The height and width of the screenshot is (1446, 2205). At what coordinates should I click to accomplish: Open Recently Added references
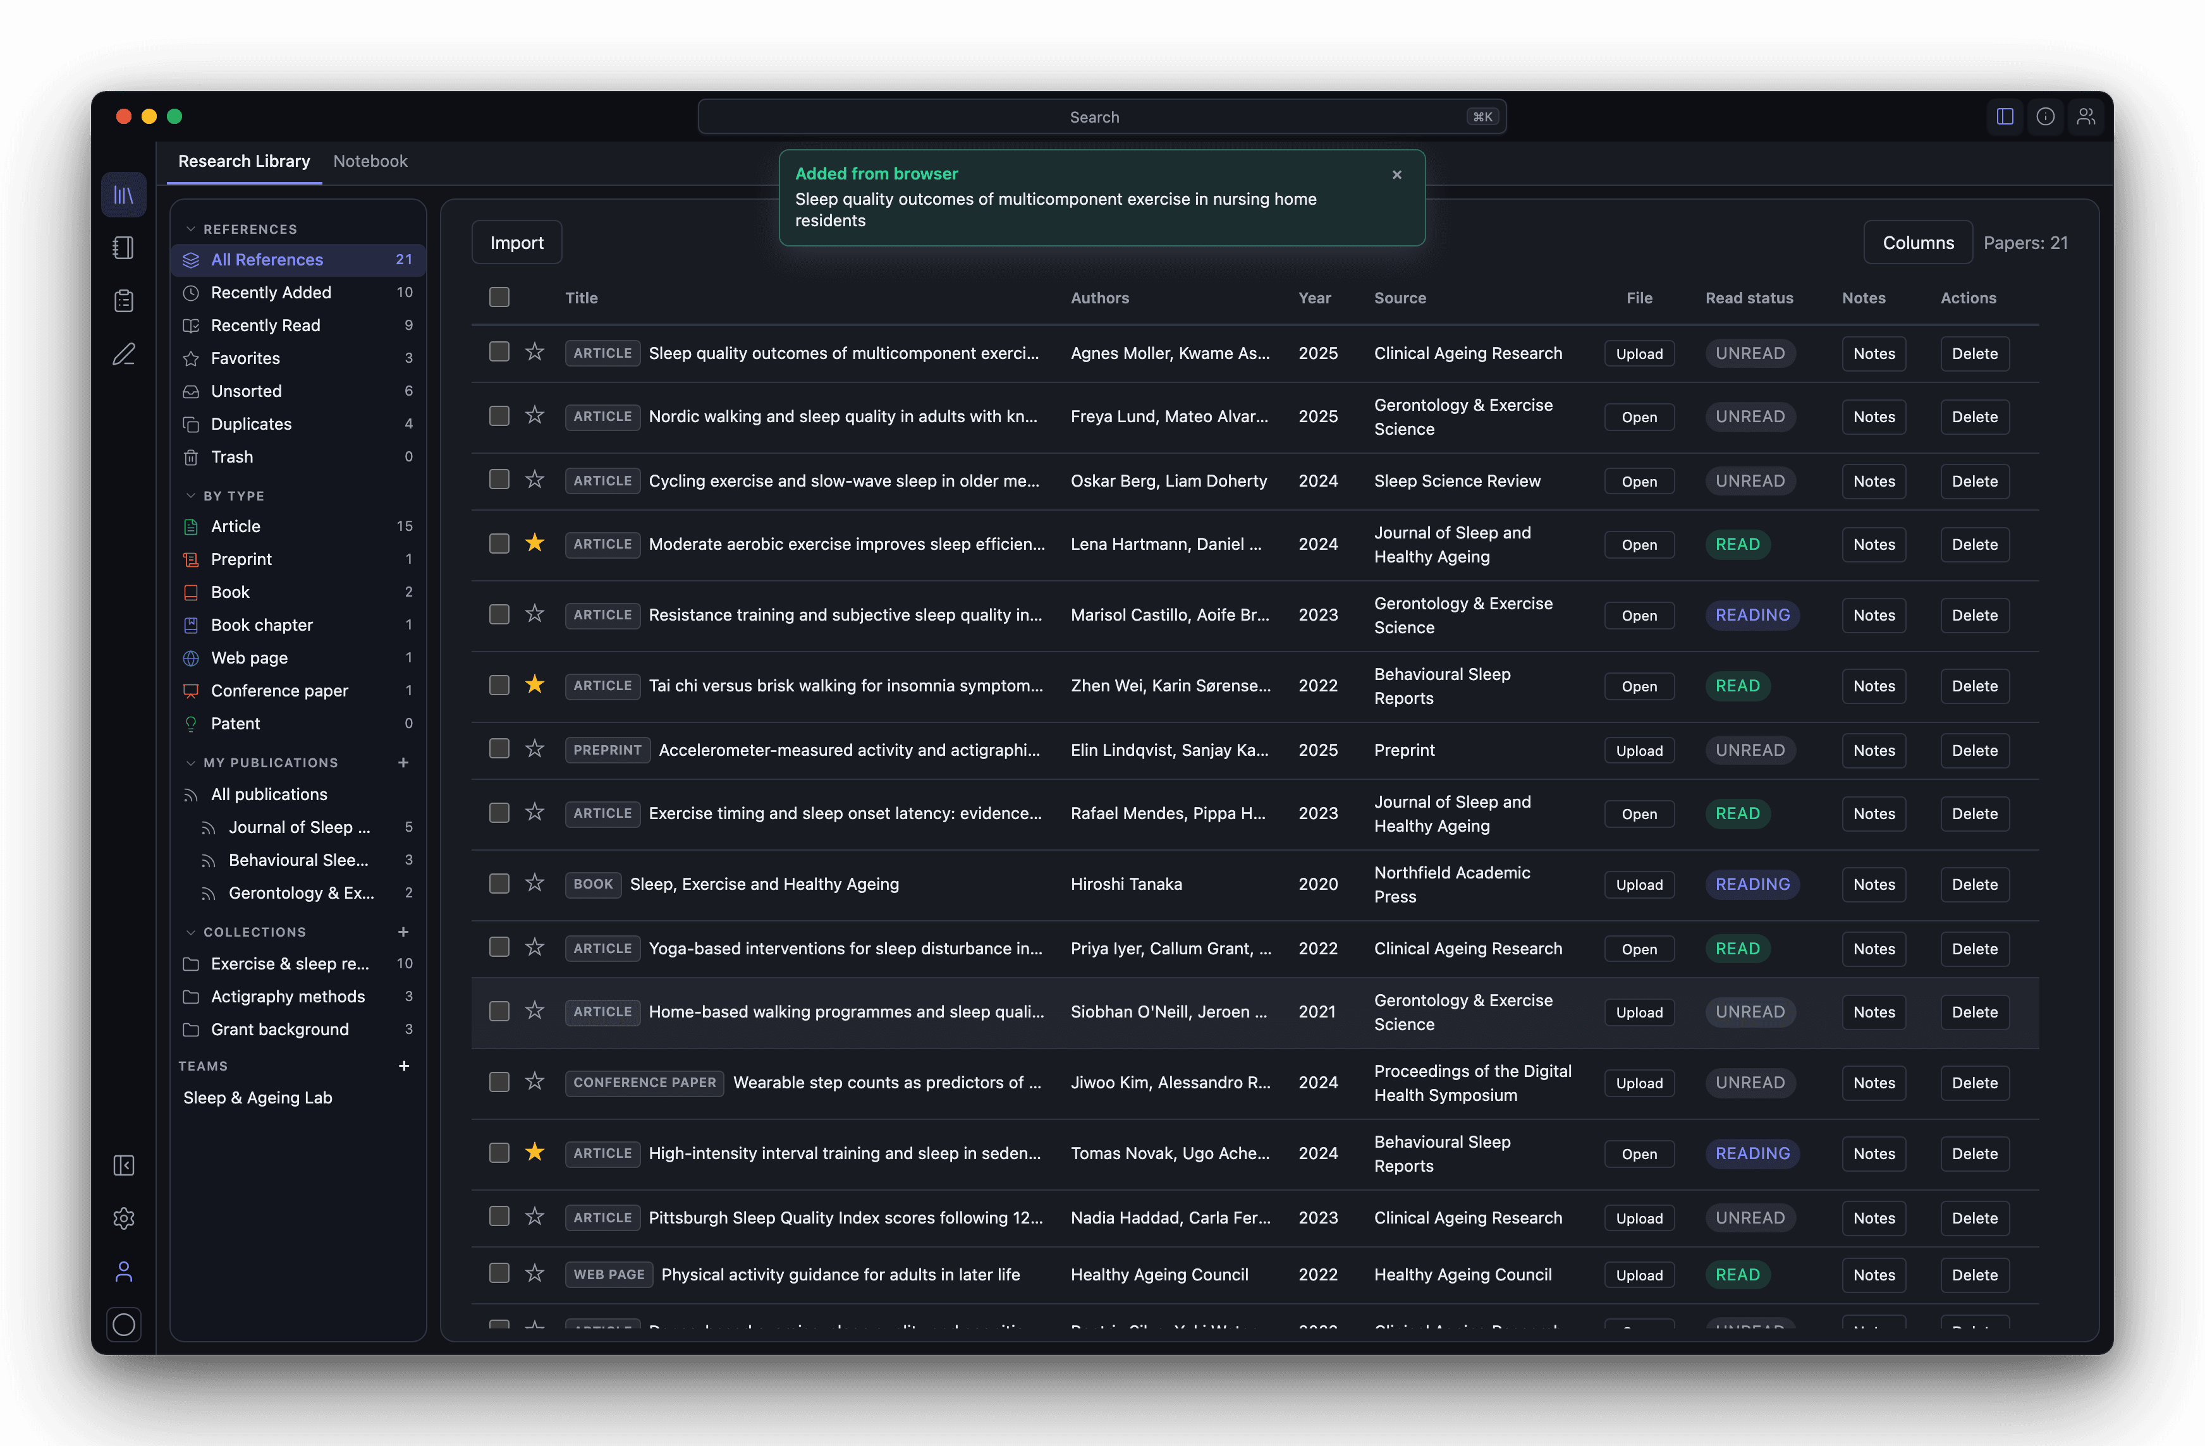point(297,293)
